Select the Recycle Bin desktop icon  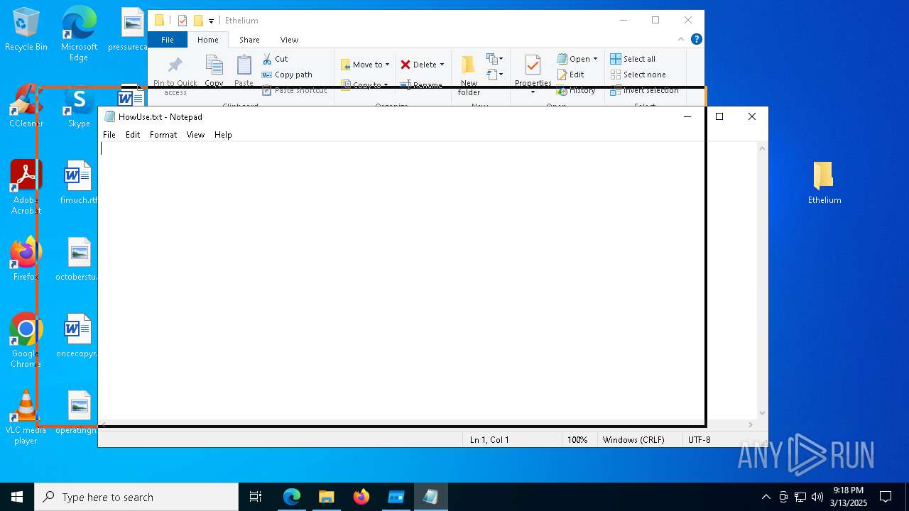click(x=26, y=29)
